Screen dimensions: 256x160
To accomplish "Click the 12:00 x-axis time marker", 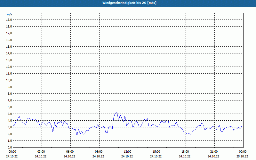I will [x=128, y=151].
